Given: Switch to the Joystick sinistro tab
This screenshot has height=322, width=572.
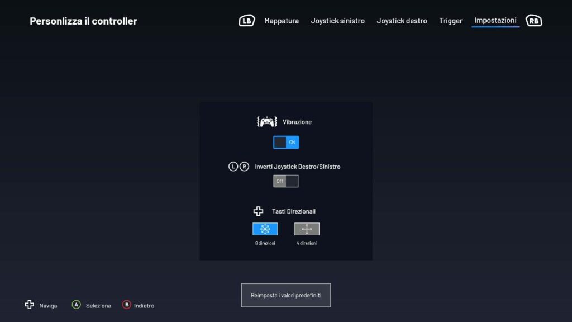Looking at the screenshot, I should 337,21.
